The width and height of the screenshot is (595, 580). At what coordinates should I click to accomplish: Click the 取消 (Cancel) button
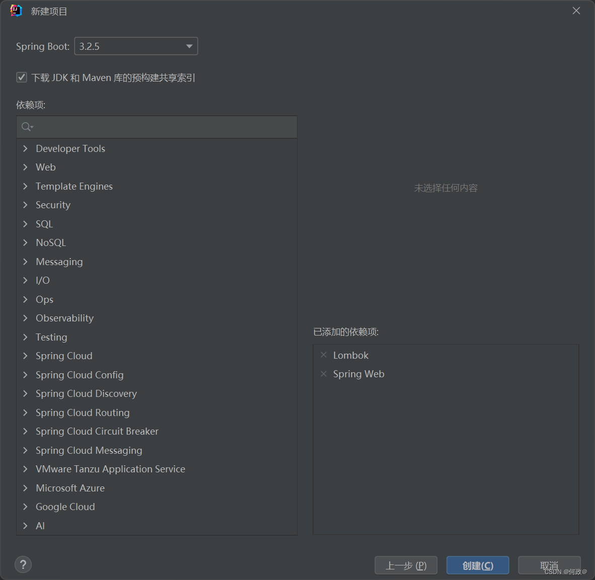[549, 565]
